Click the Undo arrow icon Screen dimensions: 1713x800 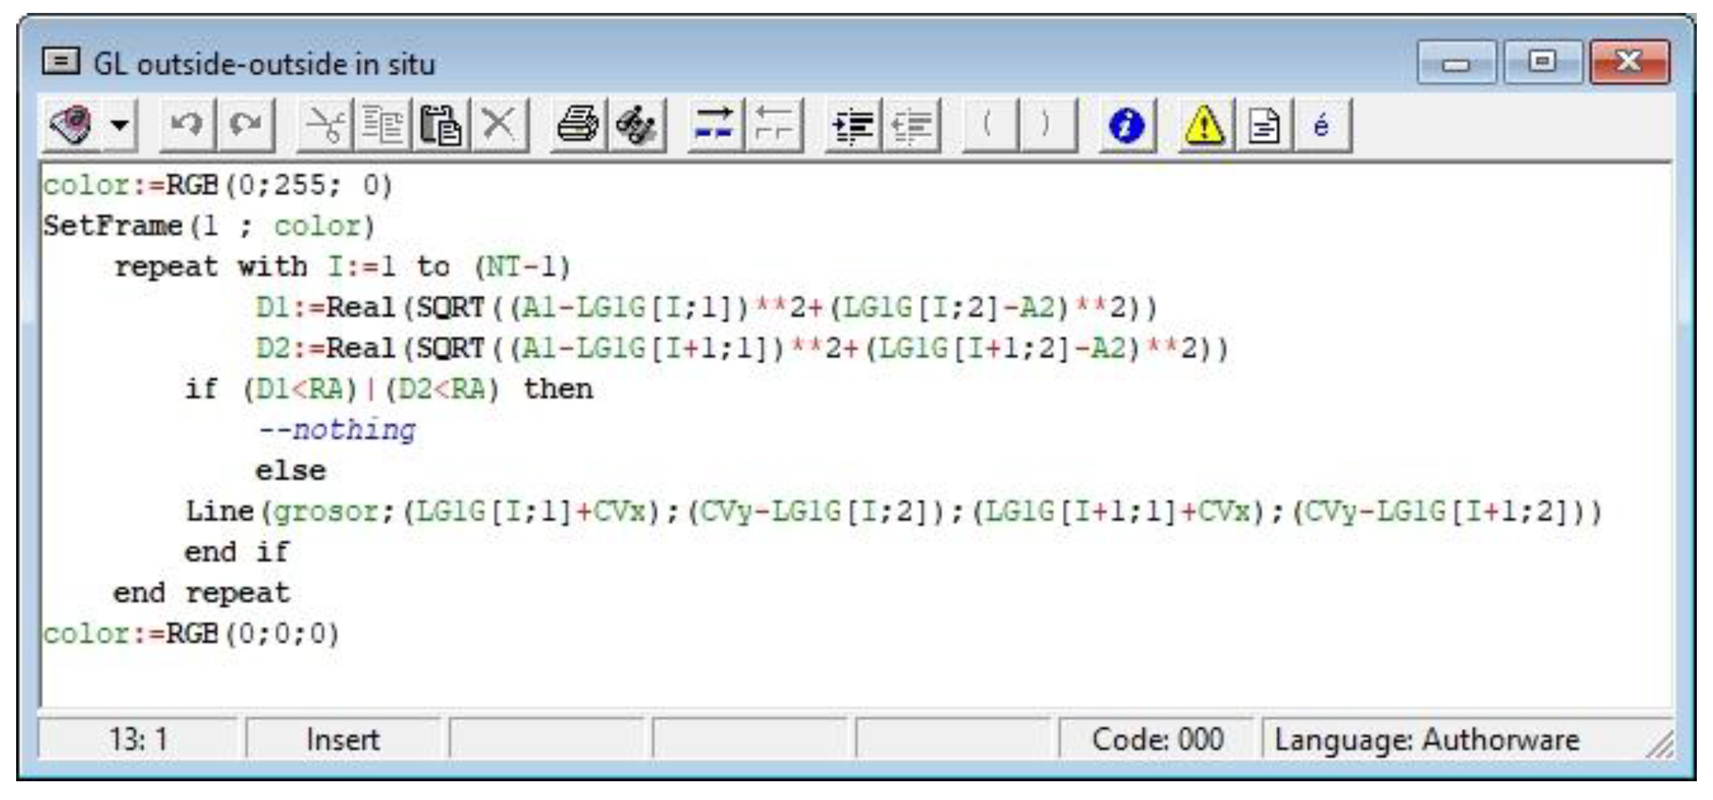pos(187,124)
